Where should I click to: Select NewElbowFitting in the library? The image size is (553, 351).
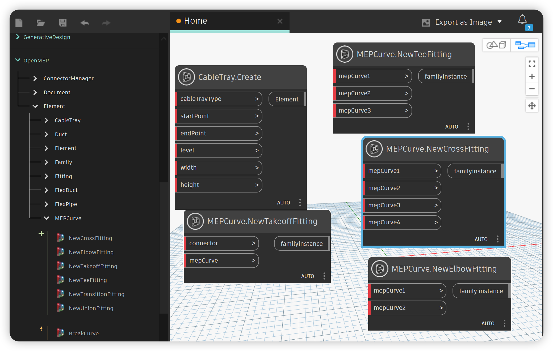point(91,252)
